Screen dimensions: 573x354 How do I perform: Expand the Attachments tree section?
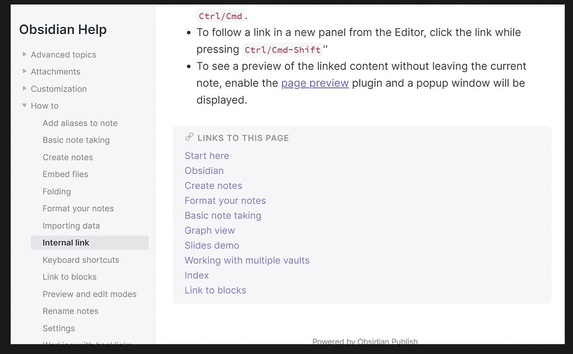pyautogui.click(x=25, y=71)
